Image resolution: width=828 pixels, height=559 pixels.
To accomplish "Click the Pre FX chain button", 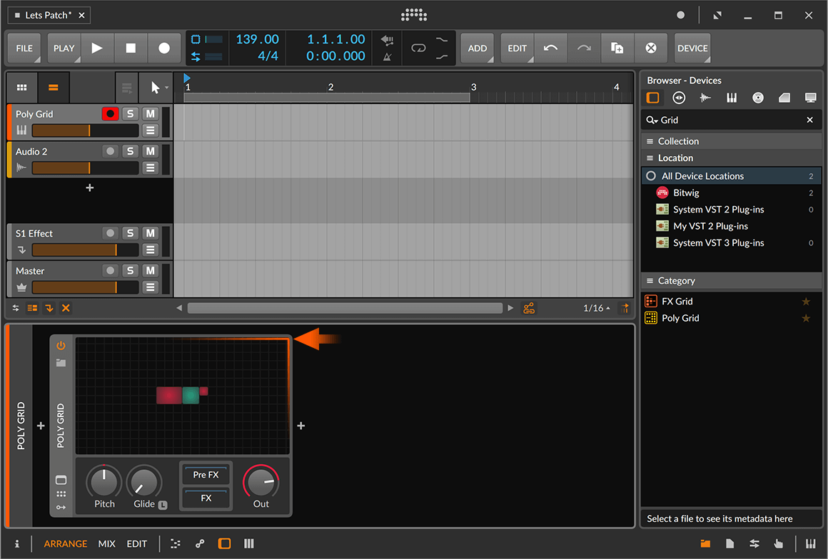I will tap(206, 475).
